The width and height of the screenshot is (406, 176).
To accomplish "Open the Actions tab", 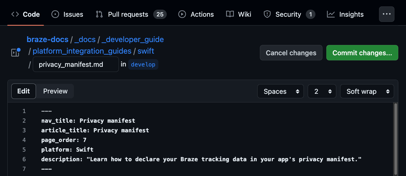I will coord(196,14).
